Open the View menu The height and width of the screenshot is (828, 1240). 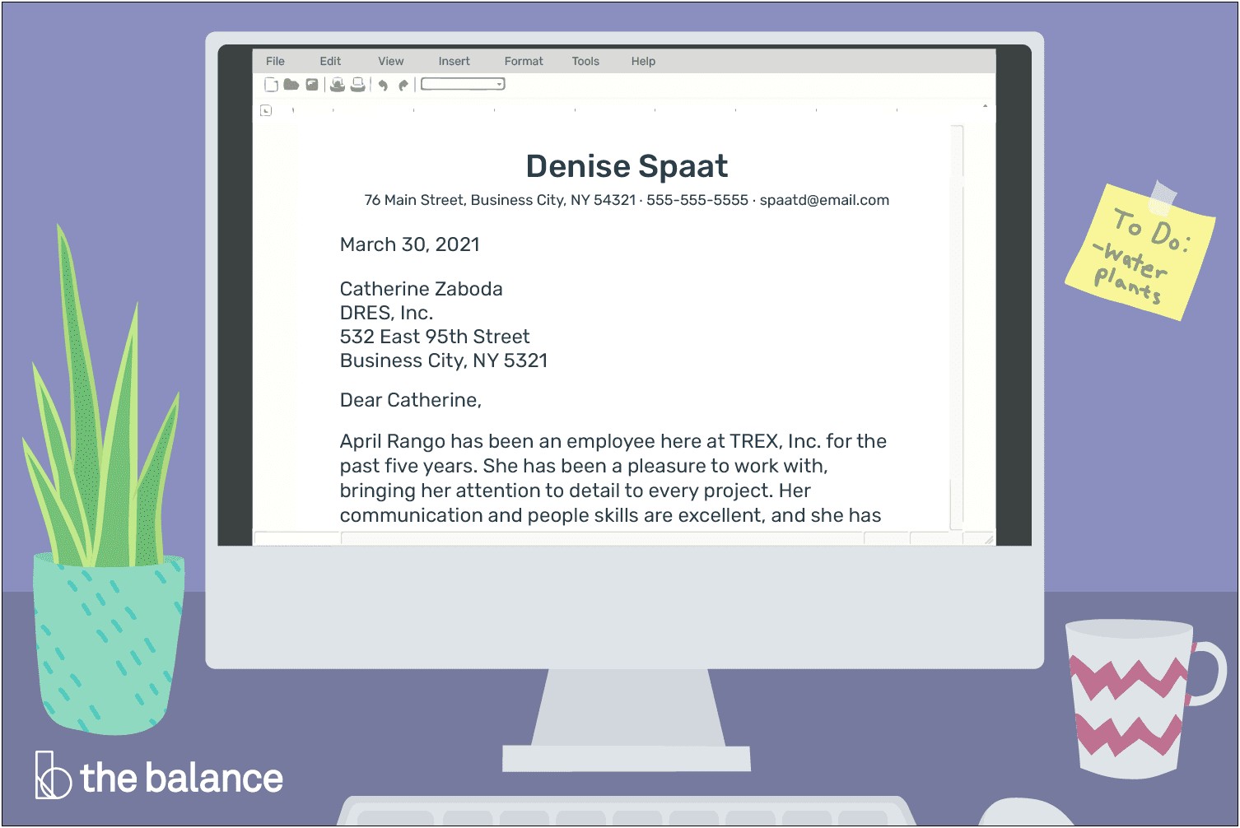coord(390,61)
